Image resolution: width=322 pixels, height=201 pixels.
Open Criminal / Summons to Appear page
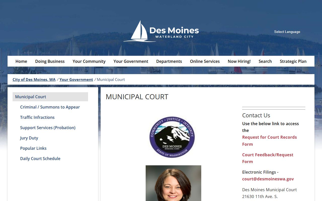[50, 107]
